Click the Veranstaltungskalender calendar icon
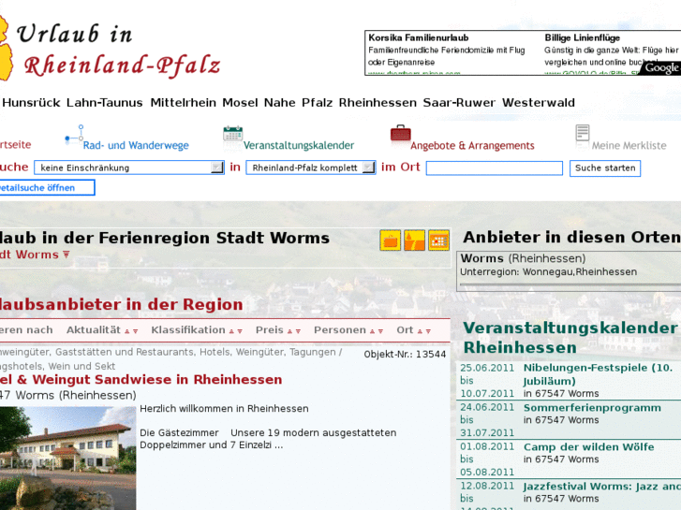Image resolution: width=681 pixels, height=510 pixels. pyautogui.click(x=233, y=134)
